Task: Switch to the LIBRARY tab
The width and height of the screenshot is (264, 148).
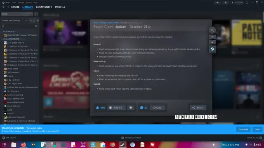Action: [28, 7]
